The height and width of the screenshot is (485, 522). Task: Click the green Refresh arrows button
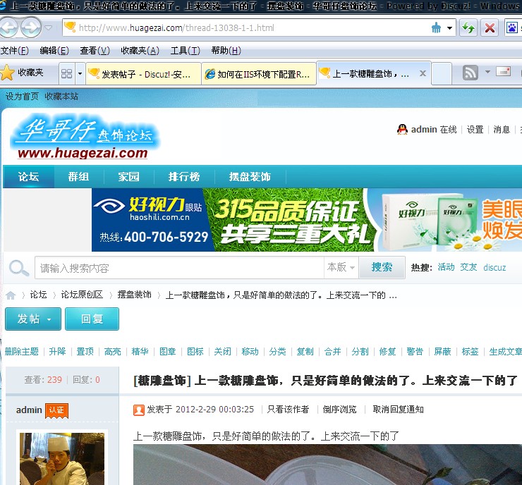point(468,28)
